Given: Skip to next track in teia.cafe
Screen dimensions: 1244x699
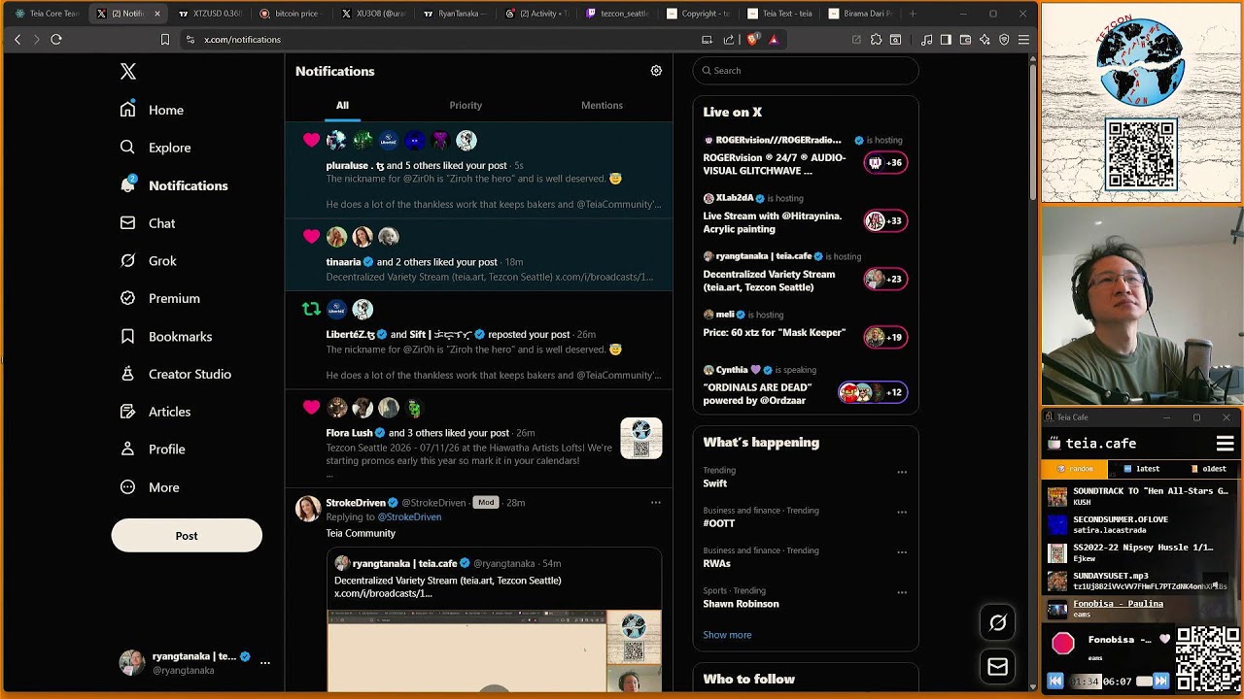Looking at the screenshot, I should click(1160, 682).
